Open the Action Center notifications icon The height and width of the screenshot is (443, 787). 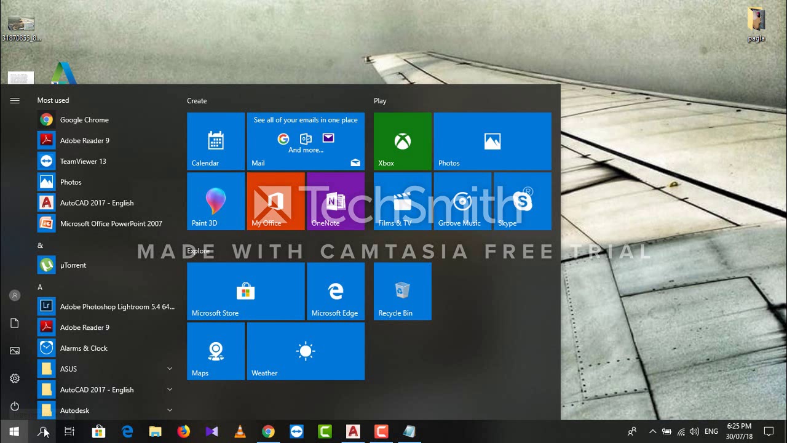click(x=769, y=431)
